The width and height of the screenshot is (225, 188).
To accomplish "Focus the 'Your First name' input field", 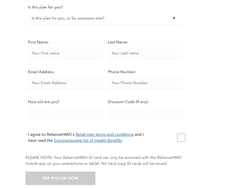I will pyautogui.click(x=65, y=53).
